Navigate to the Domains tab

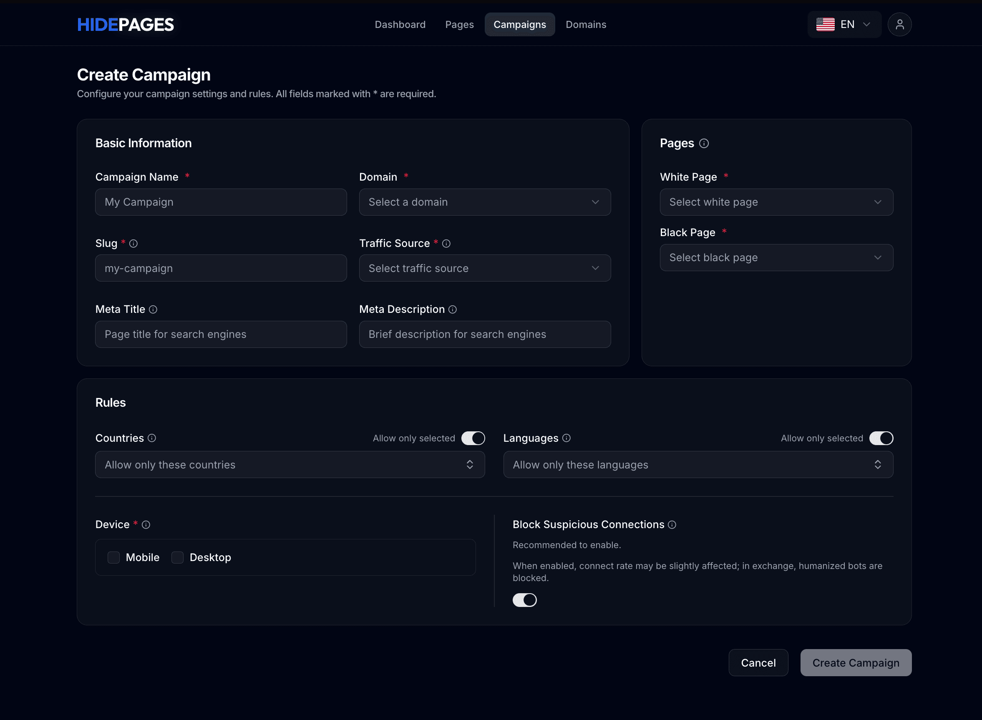586,25
